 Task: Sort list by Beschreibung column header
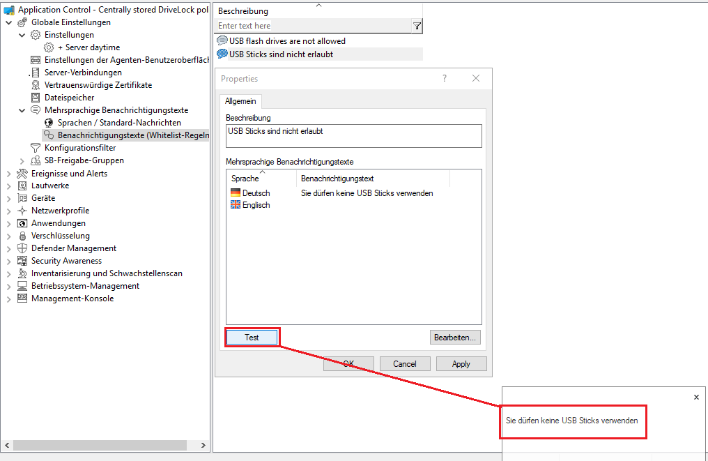tap(318, 11)
